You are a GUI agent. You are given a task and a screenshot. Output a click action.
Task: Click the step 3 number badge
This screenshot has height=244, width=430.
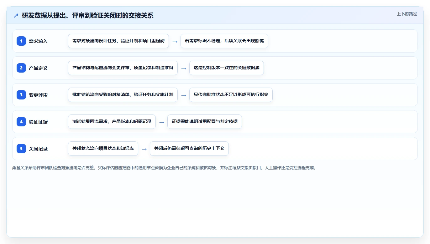[21, 95]
